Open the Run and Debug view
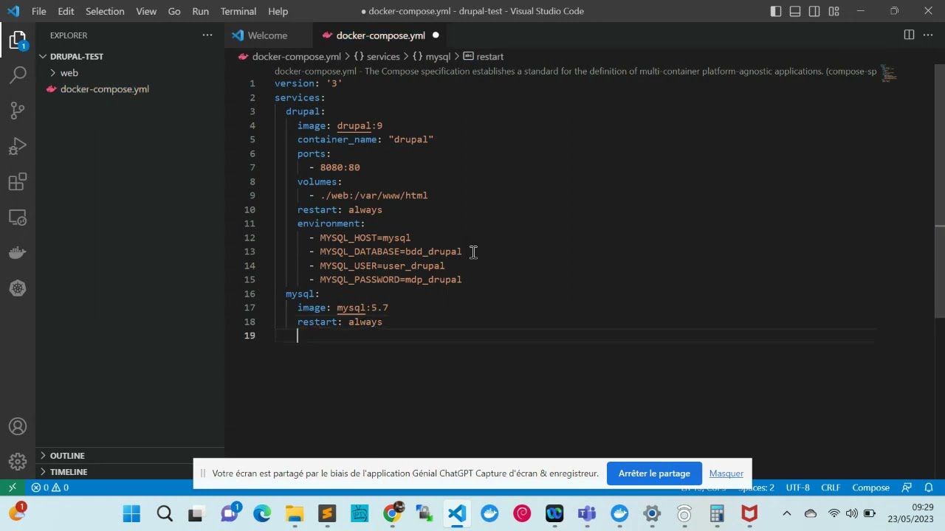 (x=18, y=146)
